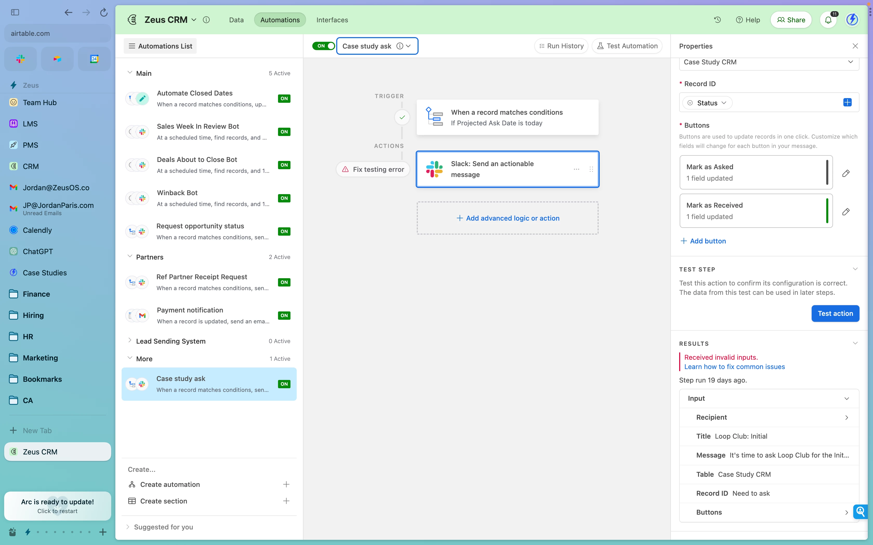Screen dimensions: 873x545
Task: Open the notifications bell
Action: (828, 20)
